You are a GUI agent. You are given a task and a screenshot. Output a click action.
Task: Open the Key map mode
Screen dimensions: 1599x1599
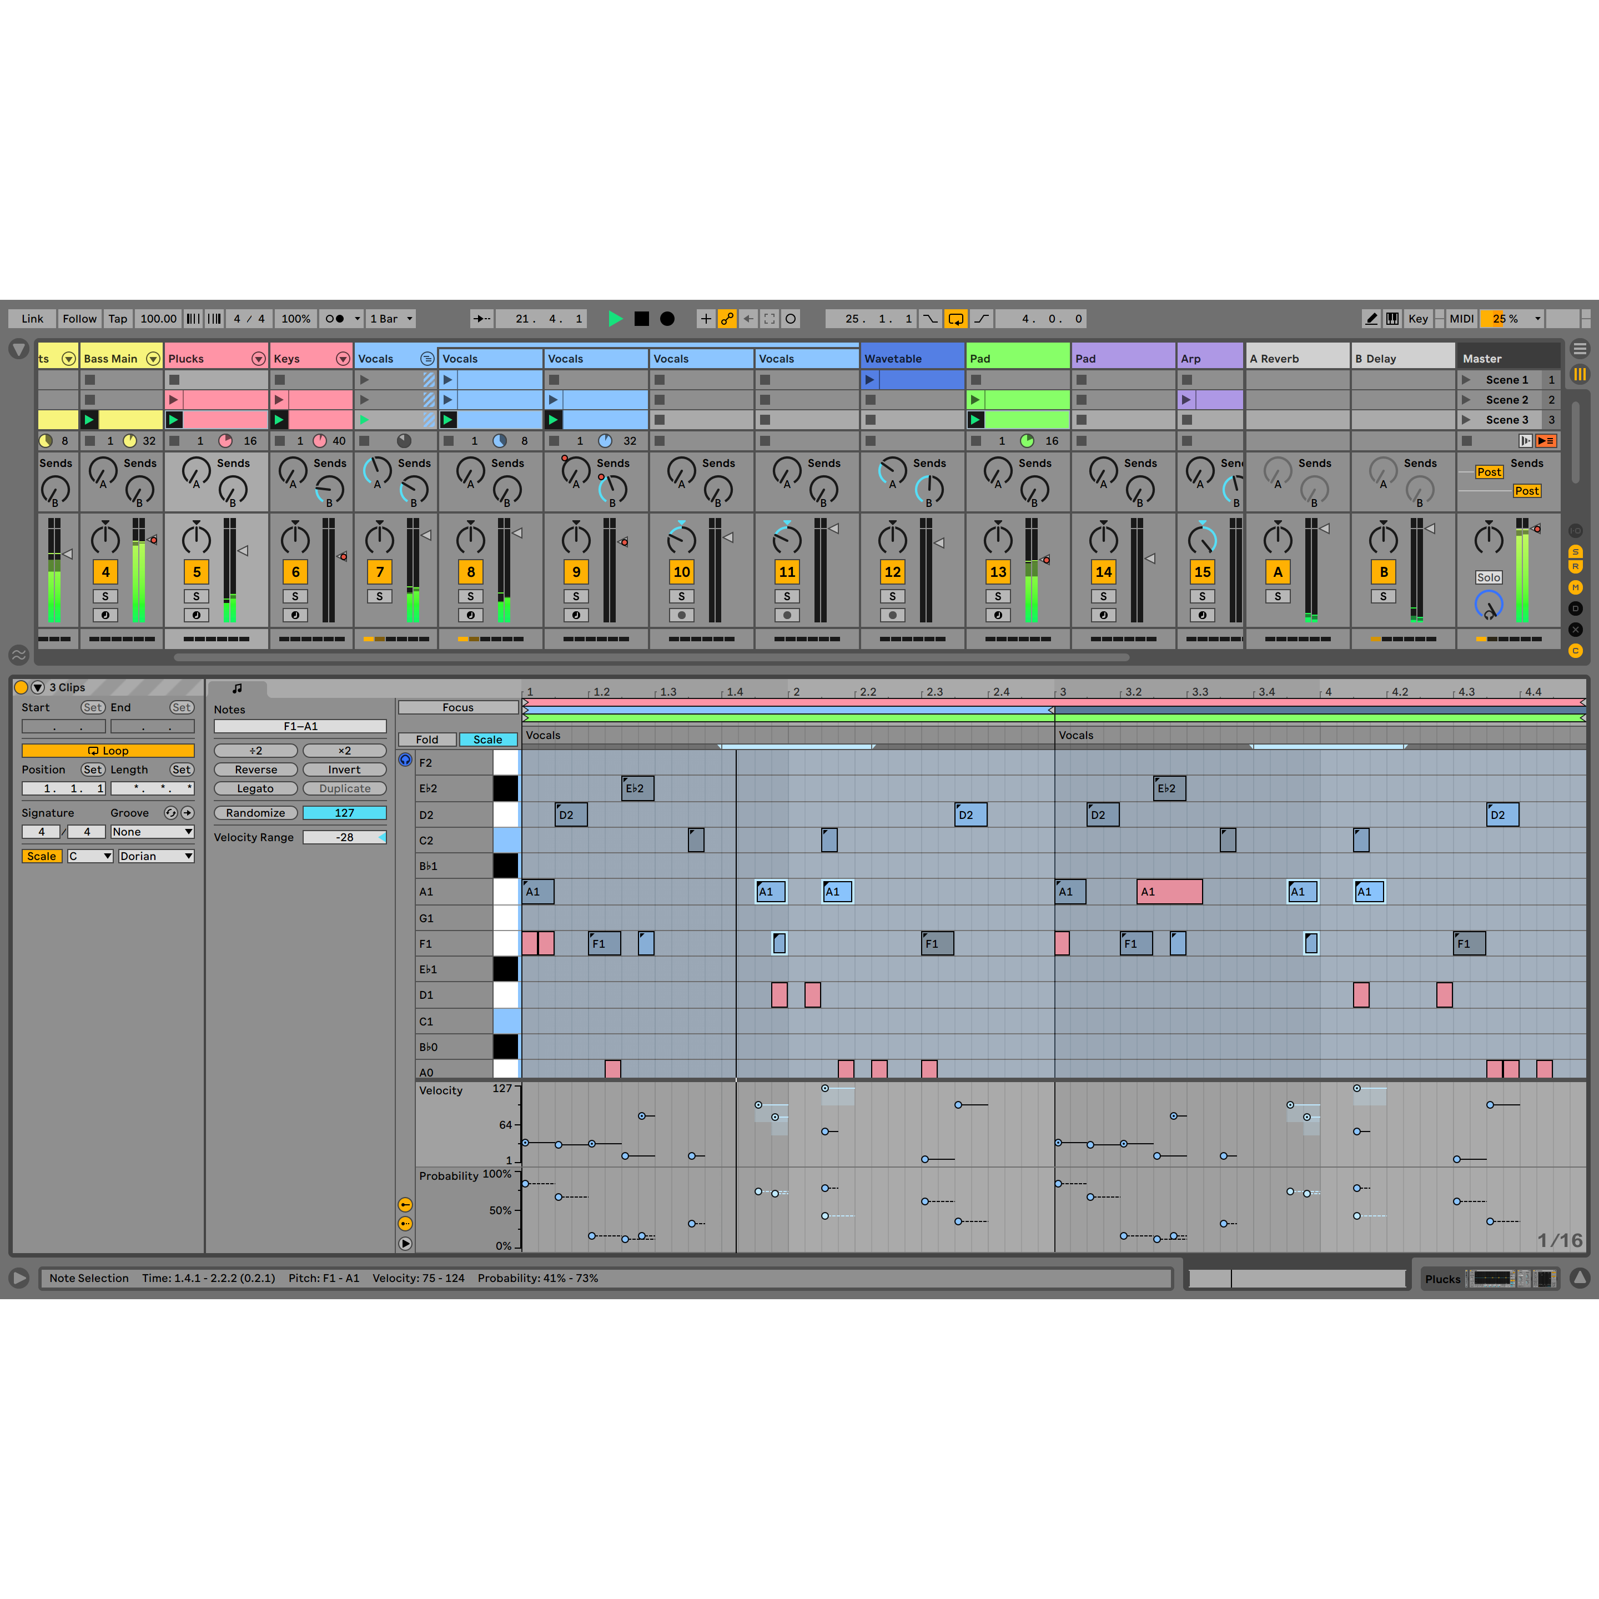click(1418, 319)
